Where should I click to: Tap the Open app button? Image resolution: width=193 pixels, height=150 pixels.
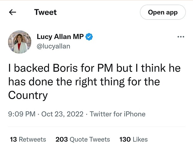point(163,12)
